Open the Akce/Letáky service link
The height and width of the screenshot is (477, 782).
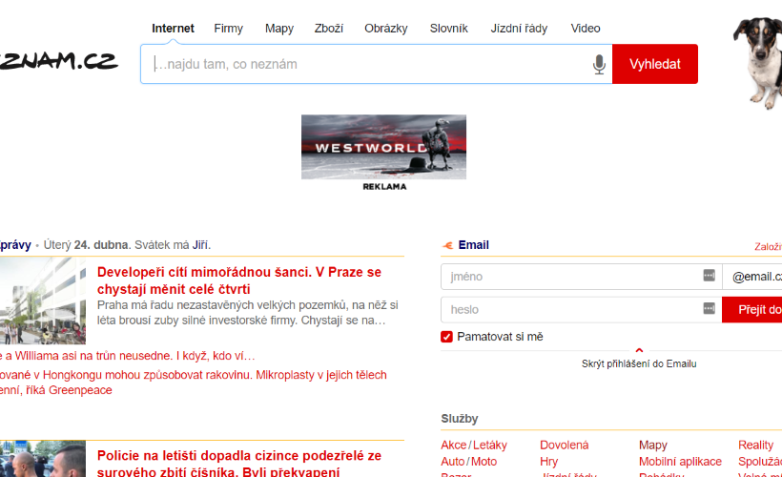474,446
